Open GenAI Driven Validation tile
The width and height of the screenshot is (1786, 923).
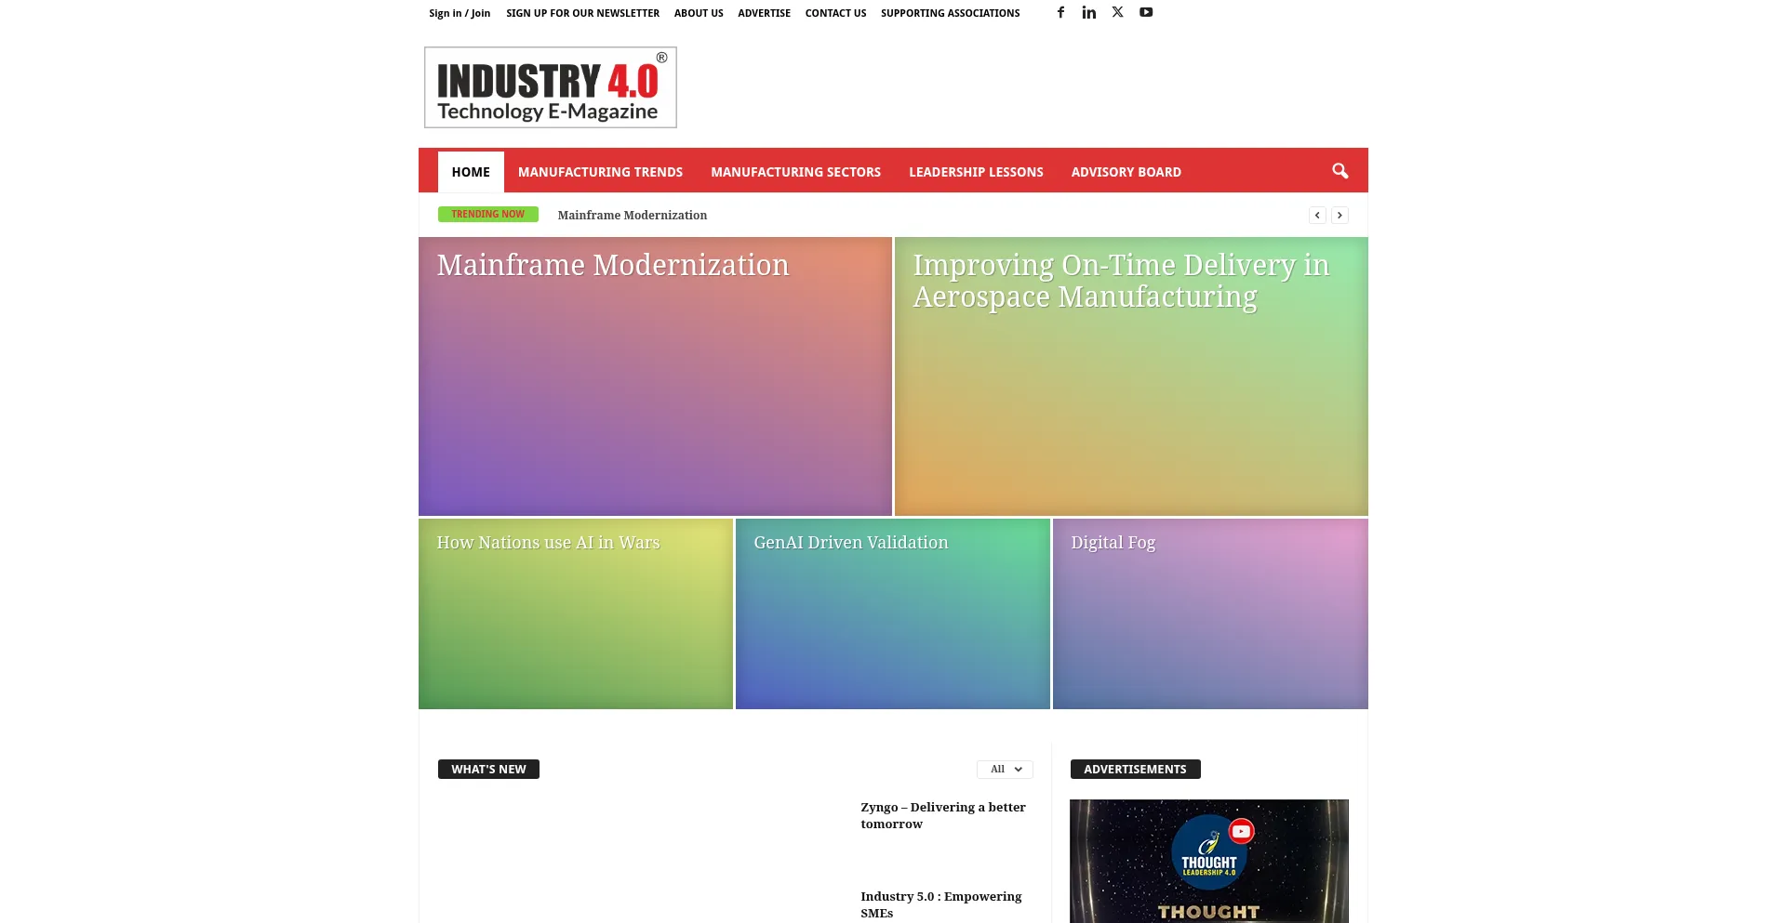[x=893, y=613]
